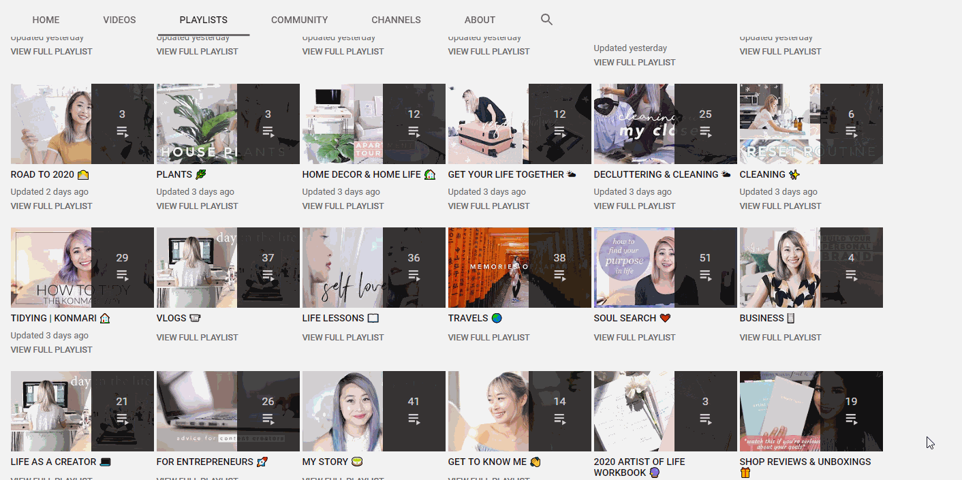
Task: Click the play-all icon on TRAVELS playlist
Action: (560, 274)
